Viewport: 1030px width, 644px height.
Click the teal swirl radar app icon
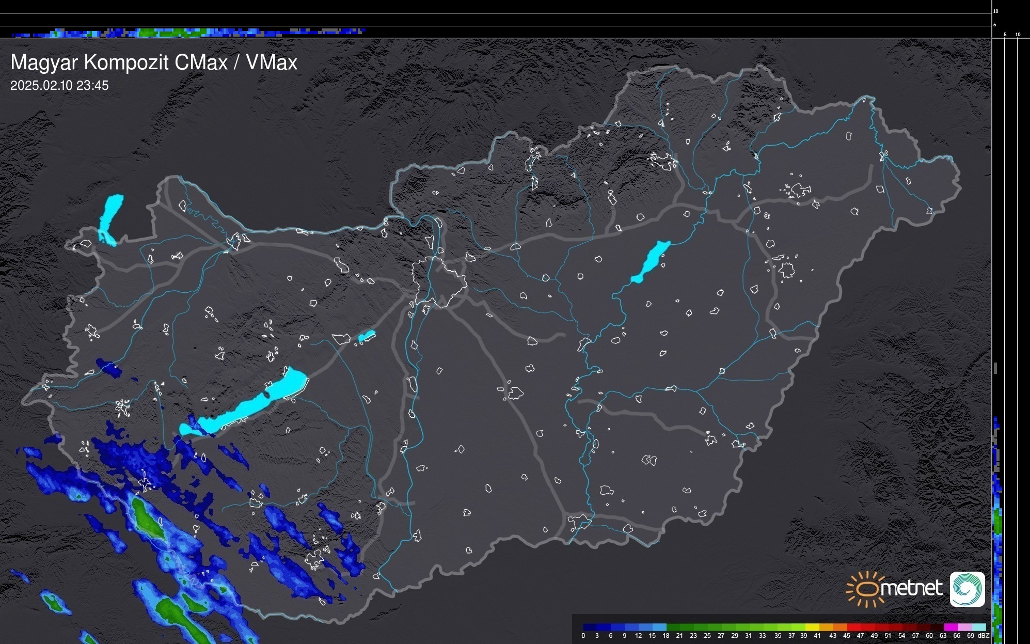(967, 589)
